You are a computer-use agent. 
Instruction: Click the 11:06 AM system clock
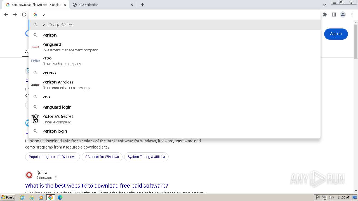pos(344,197)
